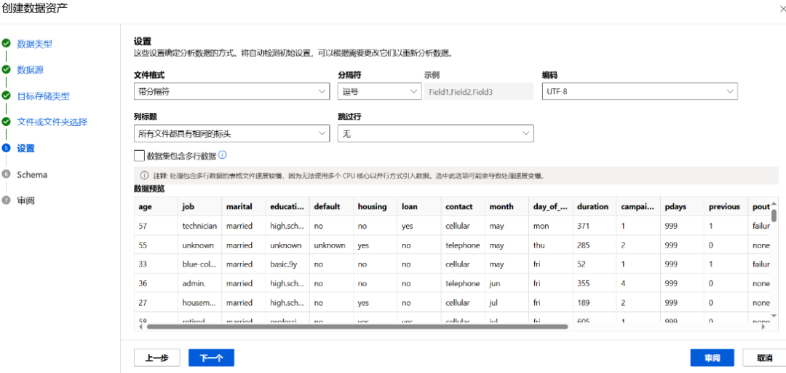Click the loan column header
This screenshot has width=786, height=373.
tap(419, 206)
